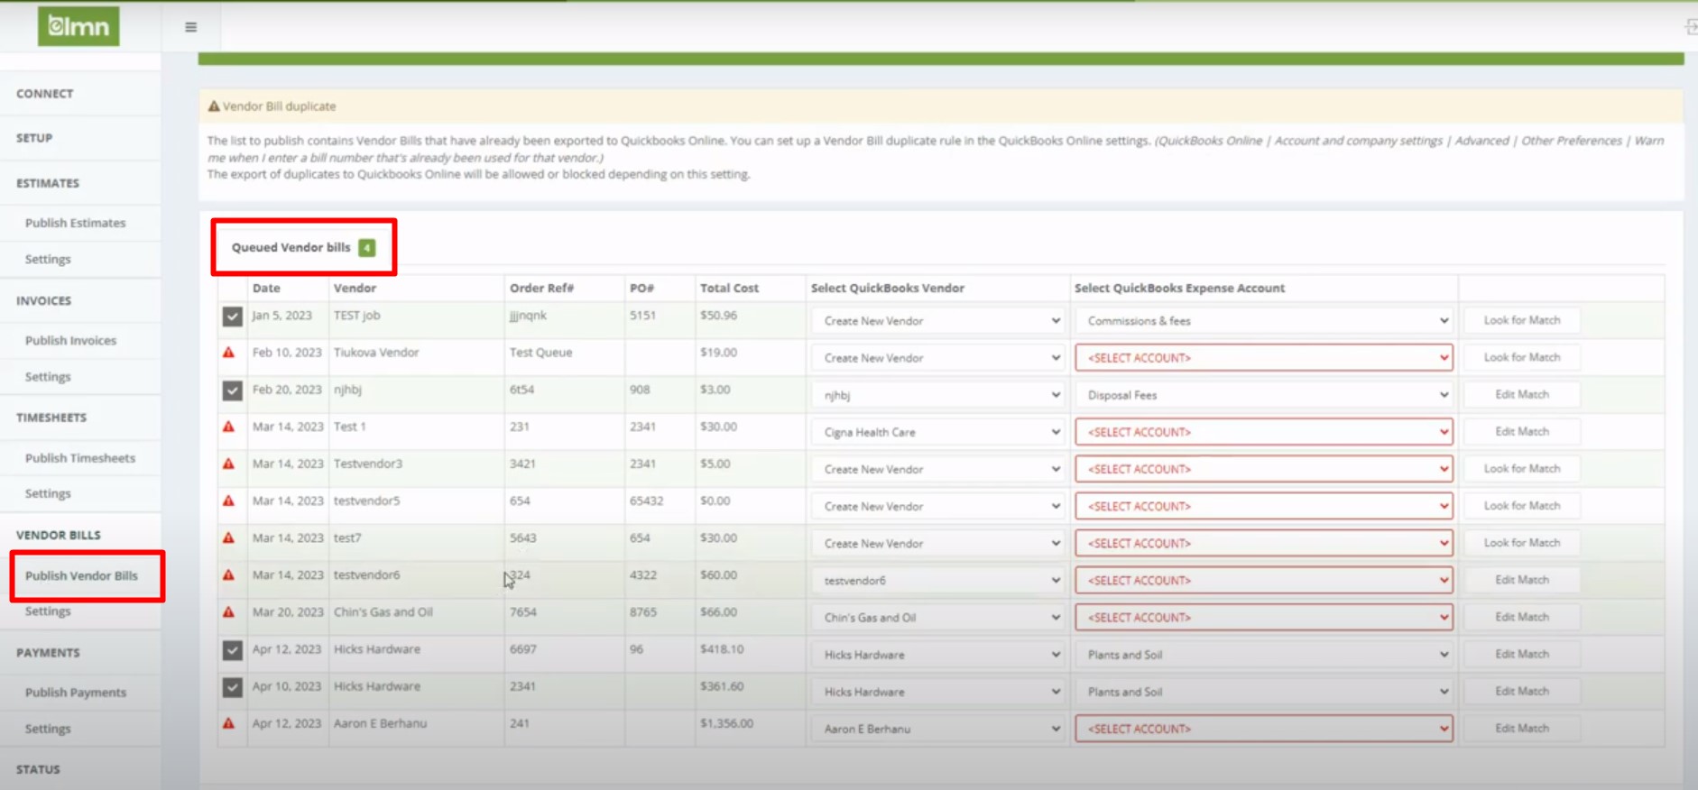Expand the Commissions & fees account dropdown

[x=1263, y=321]
